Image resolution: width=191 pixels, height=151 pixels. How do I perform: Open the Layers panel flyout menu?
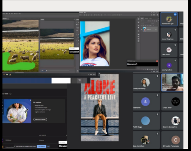pos(158,18)
